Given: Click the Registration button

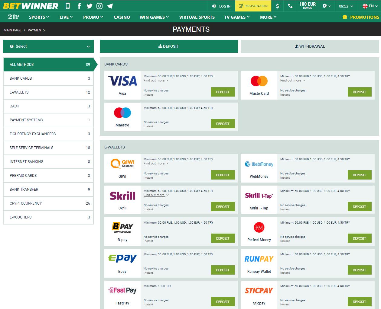Looking at the screenshot, I should point(253,6).
